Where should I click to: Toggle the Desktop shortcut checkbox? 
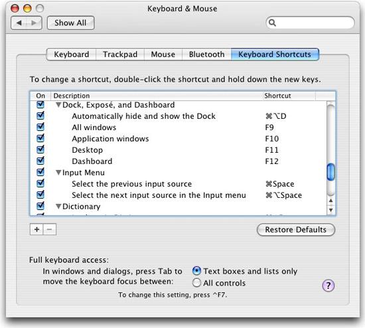coord(40,149)
